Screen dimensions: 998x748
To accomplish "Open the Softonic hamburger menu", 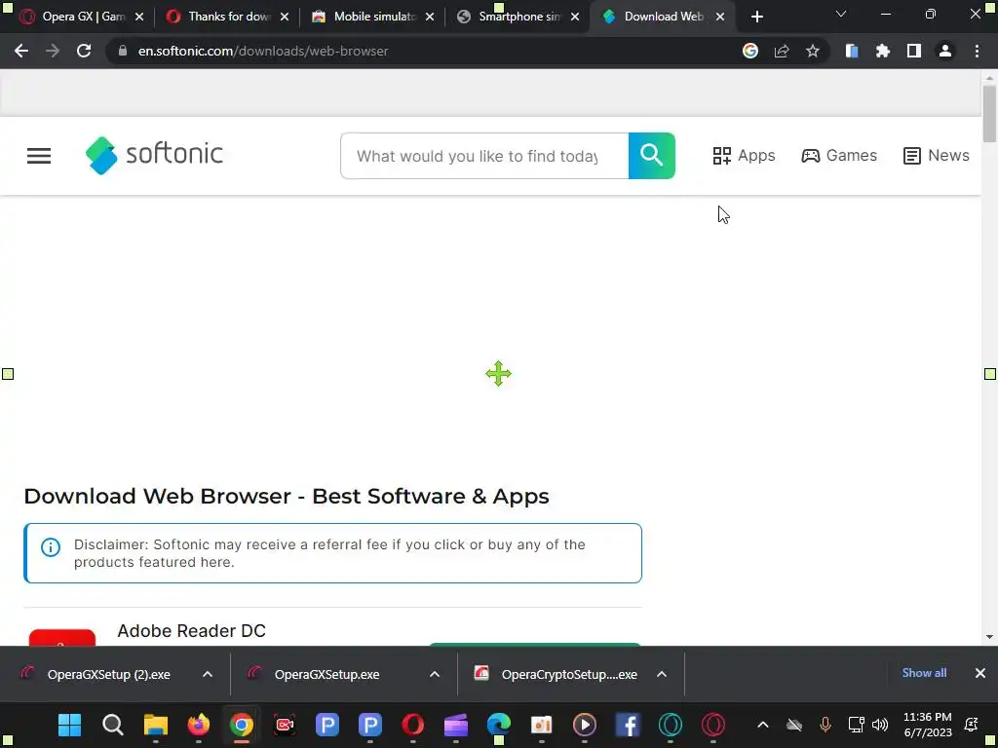I will tap(39, 156).
